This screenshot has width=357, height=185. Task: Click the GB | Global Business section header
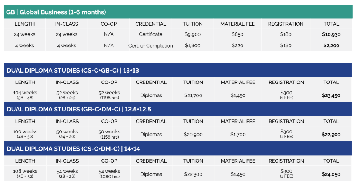click(x=56, y=12)
